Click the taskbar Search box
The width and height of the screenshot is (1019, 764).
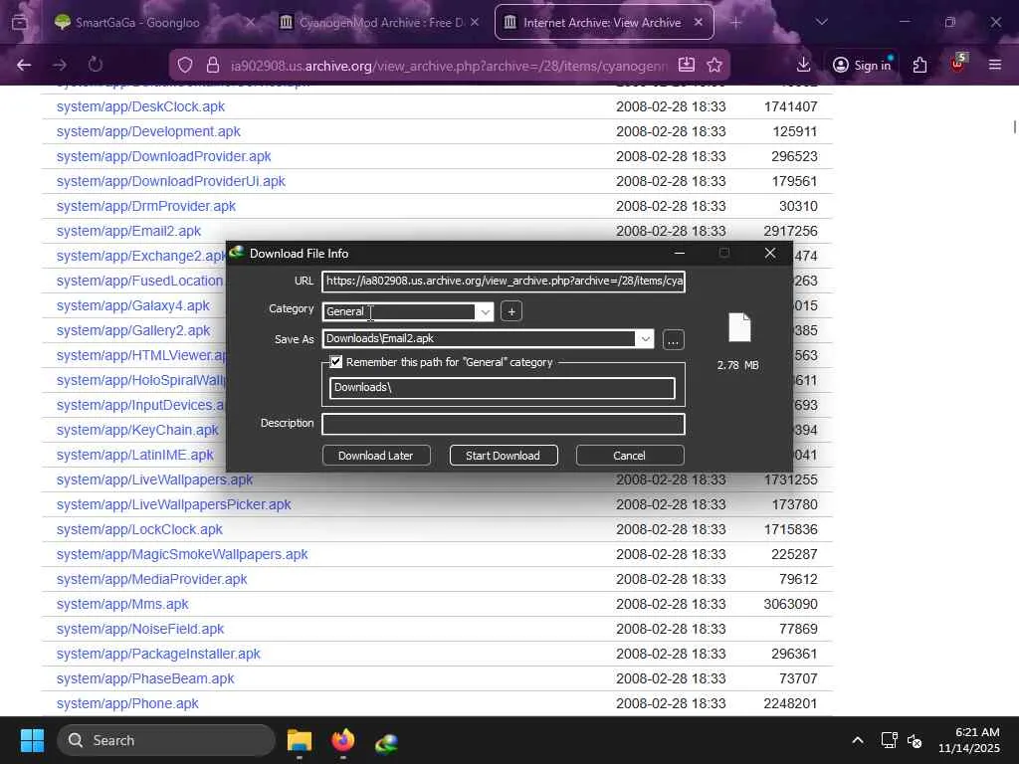coord(166,740)
